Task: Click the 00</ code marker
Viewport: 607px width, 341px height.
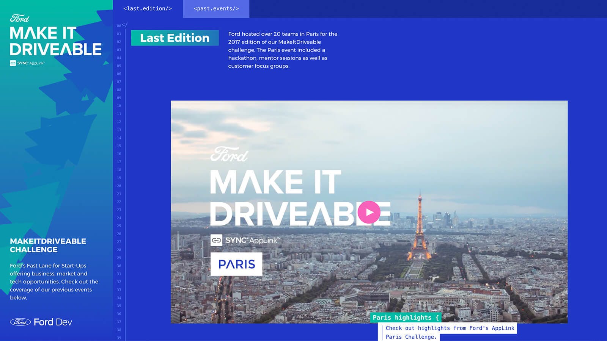Action: tap(122, 25)
